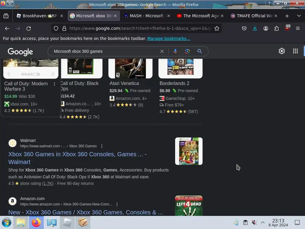
Task: Close the MASH - Microsoft tab
Action: point(169,16)
